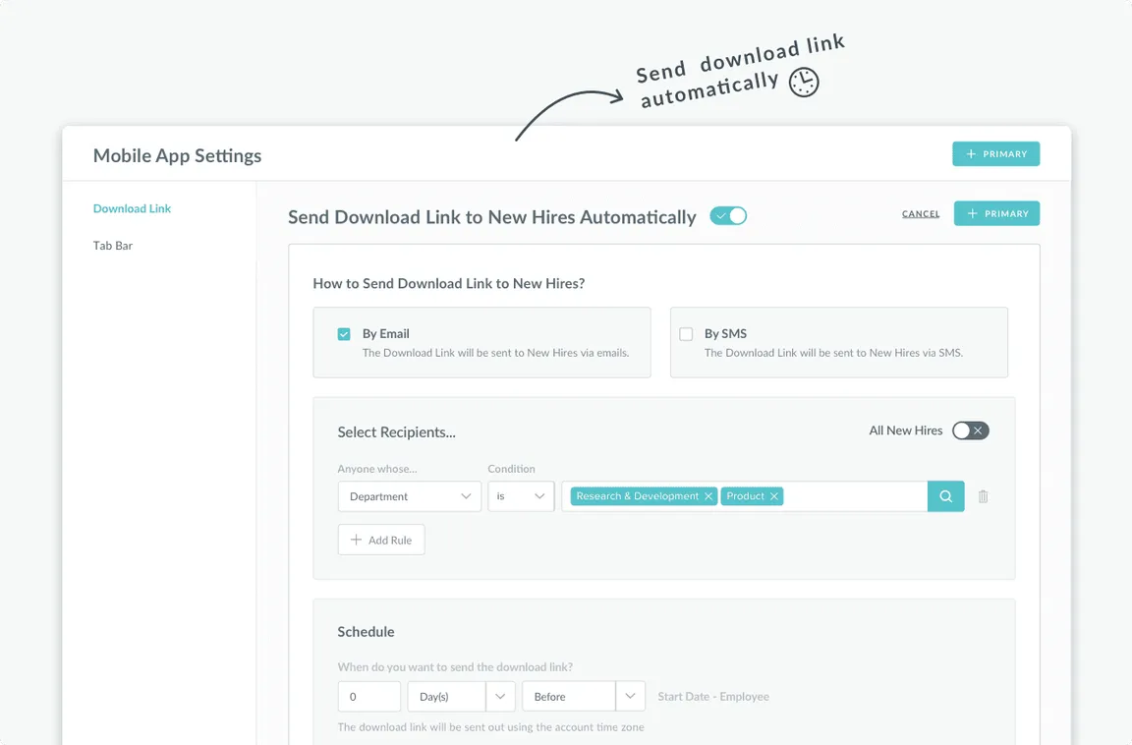Remove the Product tag
The image size is (1132, 745).
point(774,496)
